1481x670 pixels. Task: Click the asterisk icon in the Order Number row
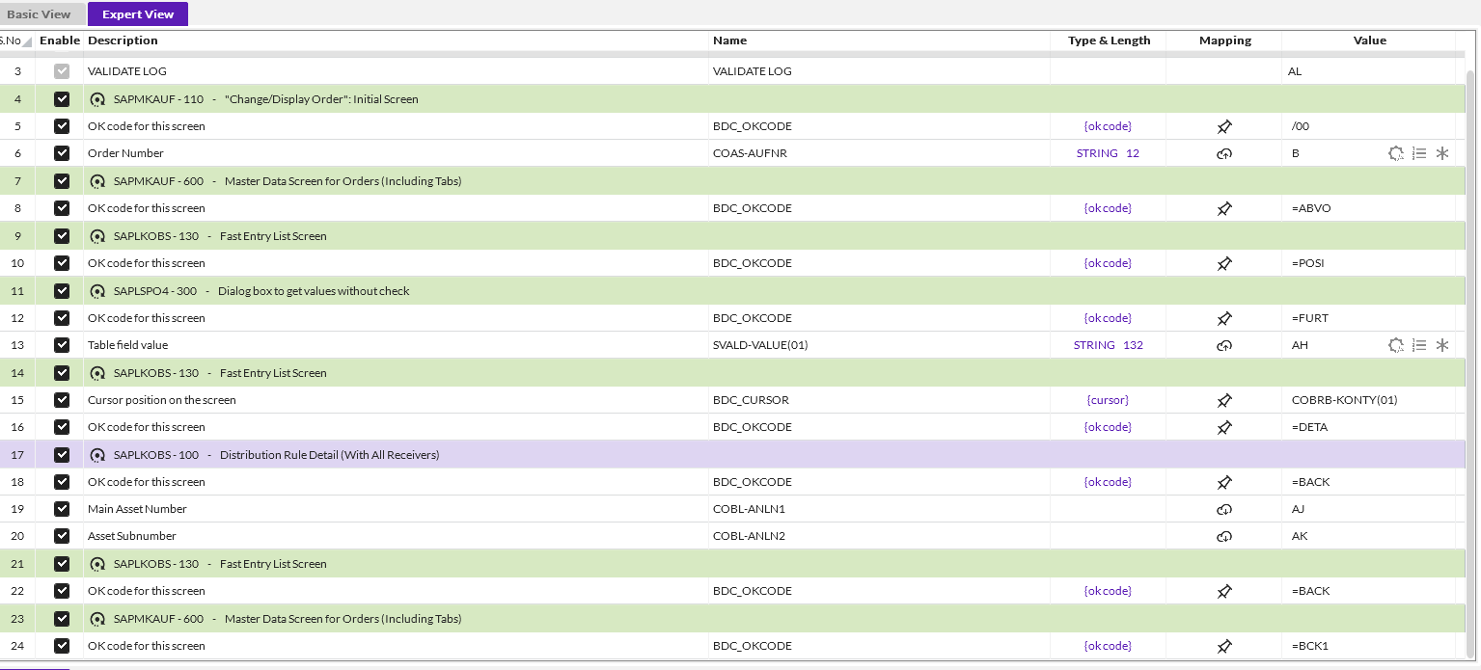(x=1442, y=153)
